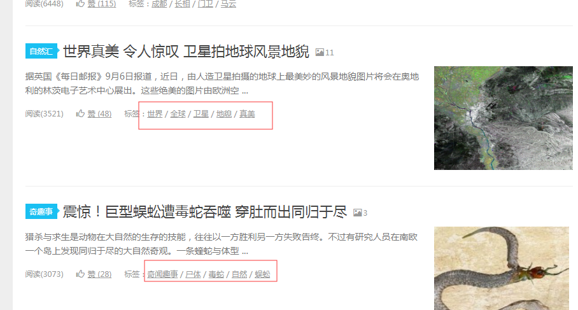This screenshot has width=578, height=310.
Task: Open the satellite terrain thumbnail image
Action: (503, 118)
